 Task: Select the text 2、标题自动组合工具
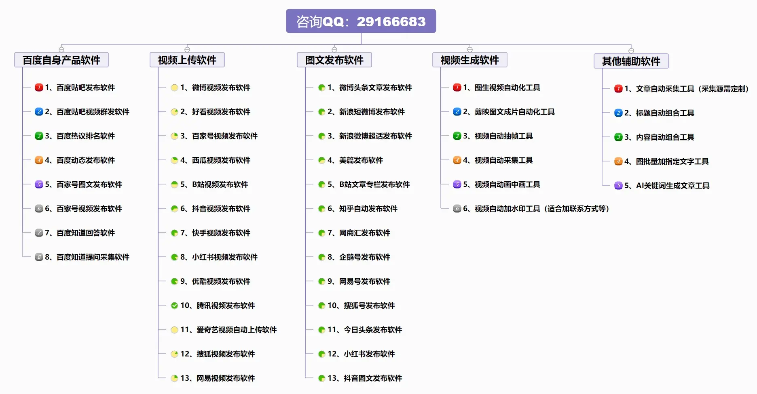click(660, 113)
